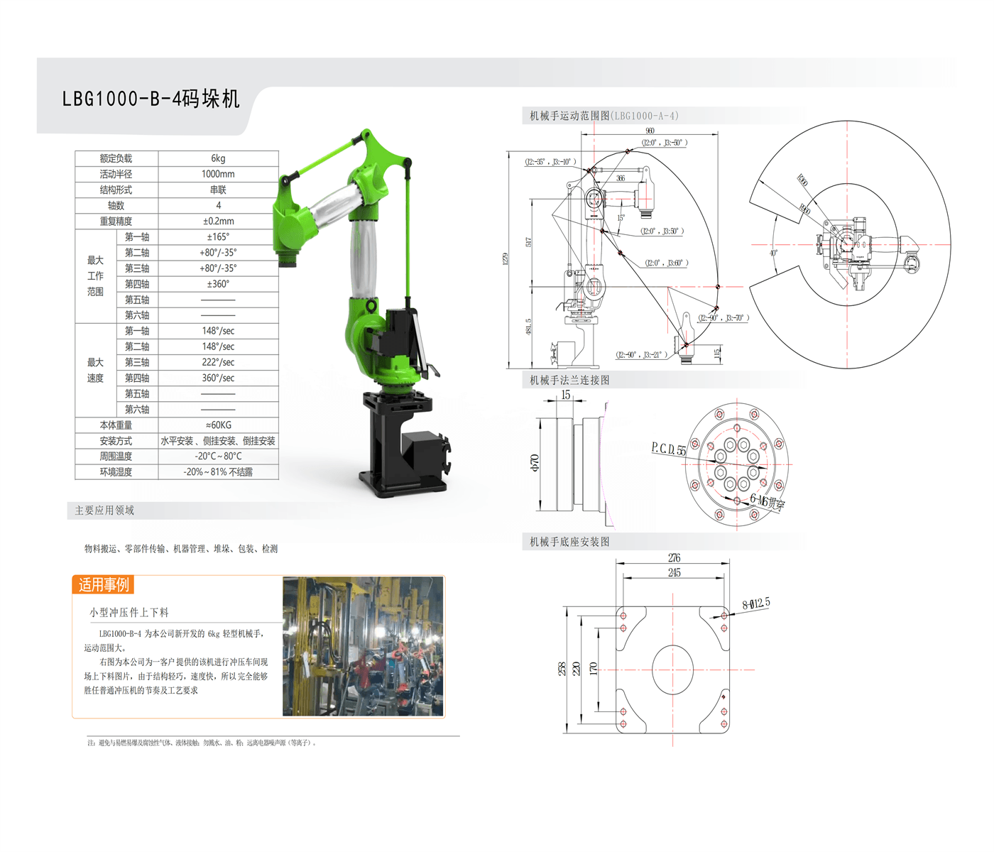
Task: Select the (J2:-90°, J3:-70°) annotation
Action: pyautogui.click(x=723, y=318)
